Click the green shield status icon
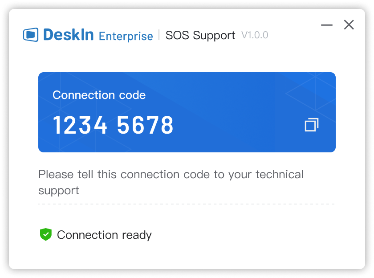 tap(46, 234)
